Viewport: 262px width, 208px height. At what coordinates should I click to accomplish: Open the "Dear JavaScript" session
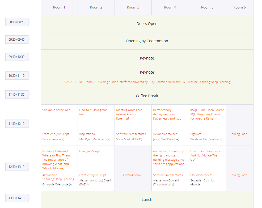click(89, 151)
